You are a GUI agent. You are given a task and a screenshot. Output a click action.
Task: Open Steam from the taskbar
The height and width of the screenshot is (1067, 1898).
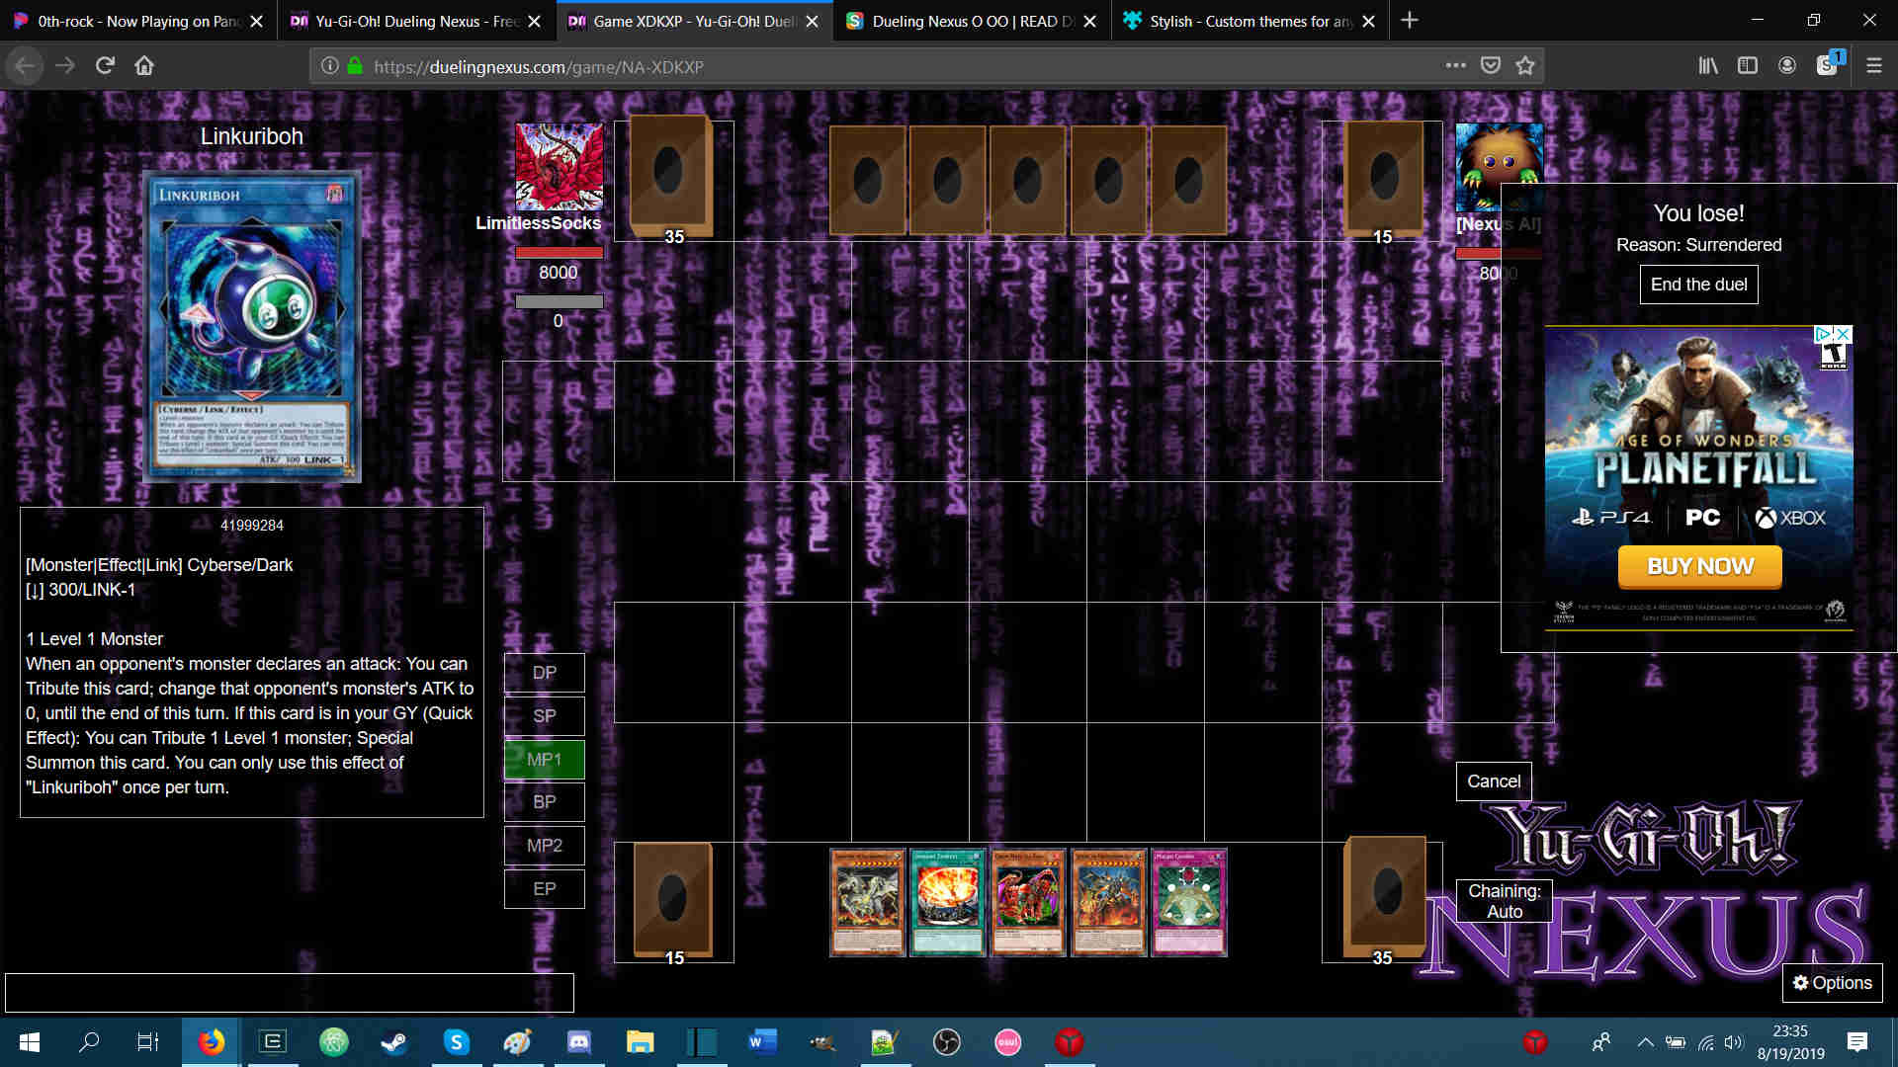(394, 1042)
